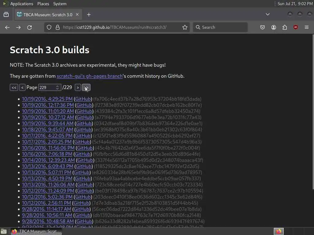The image size is (314, 235).
Task: Open GitHub link for 10/19/2016, 4:29:25 PM
Action: [x=83, y=99]
